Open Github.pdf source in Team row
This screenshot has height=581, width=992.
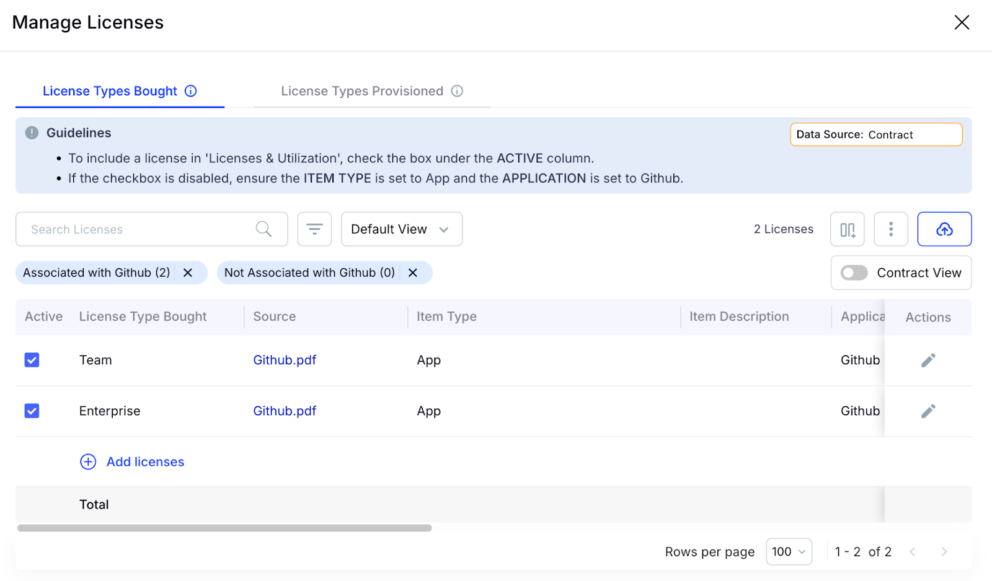tap(285, 360)
